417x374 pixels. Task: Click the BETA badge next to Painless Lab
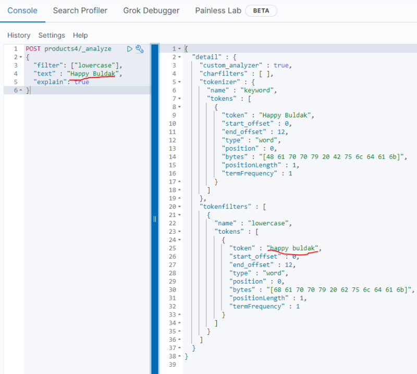pyautogui.click(x=261, y=10)
